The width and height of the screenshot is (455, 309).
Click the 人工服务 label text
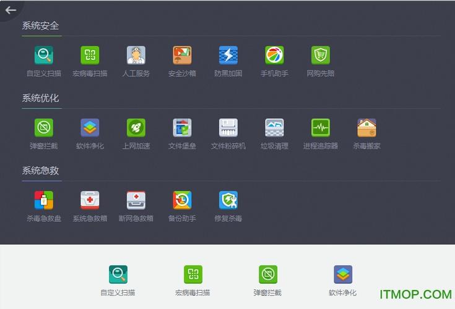136,74
